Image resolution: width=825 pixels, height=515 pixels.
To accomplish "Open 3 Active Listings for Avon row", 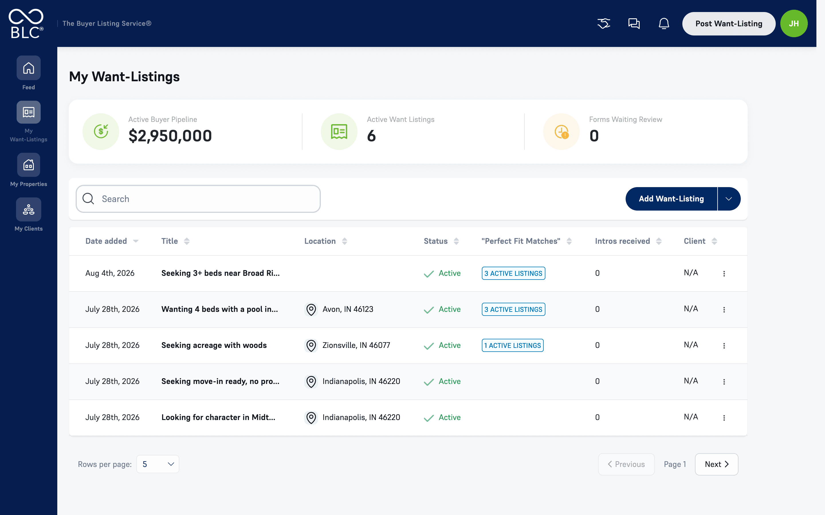I will point(513,309).
